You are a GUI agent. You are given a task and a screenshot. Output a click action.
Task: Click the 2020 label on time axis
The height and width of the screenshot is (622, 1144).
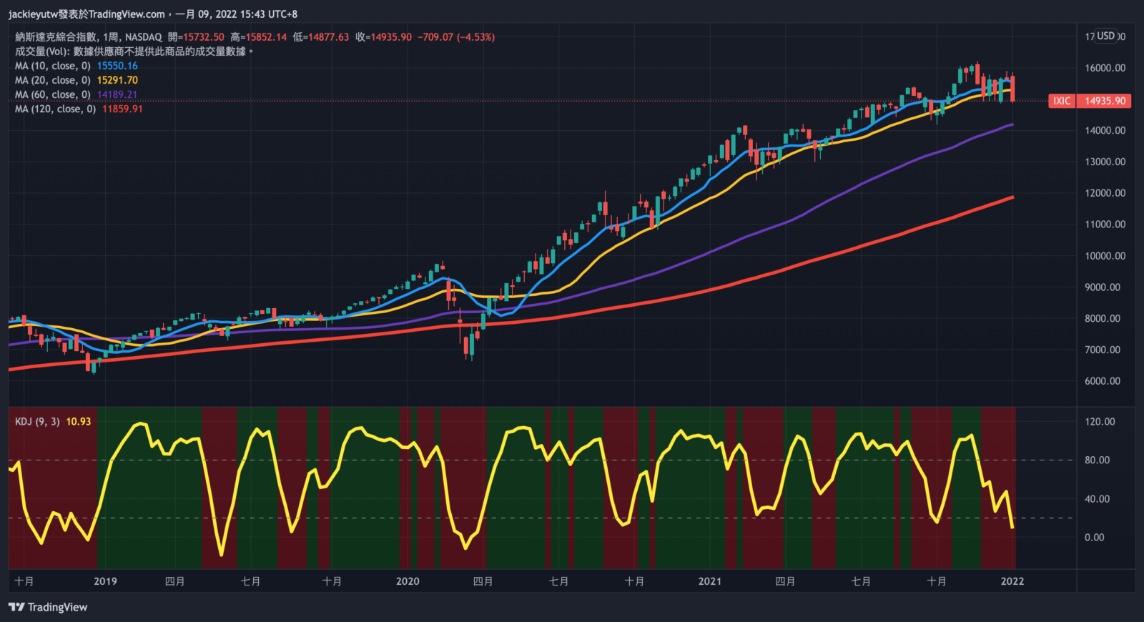(x=408, y=581)
